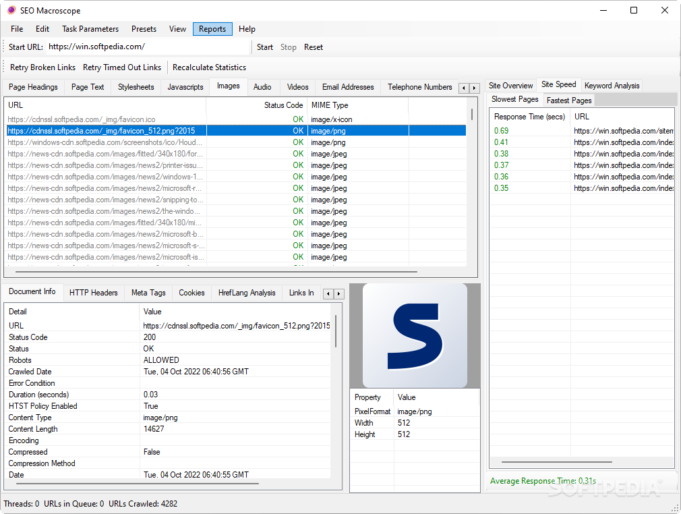The width and height of the screenshot is (681, 514).
Task: Select the Document Info tab
Action: click(32, 291)
